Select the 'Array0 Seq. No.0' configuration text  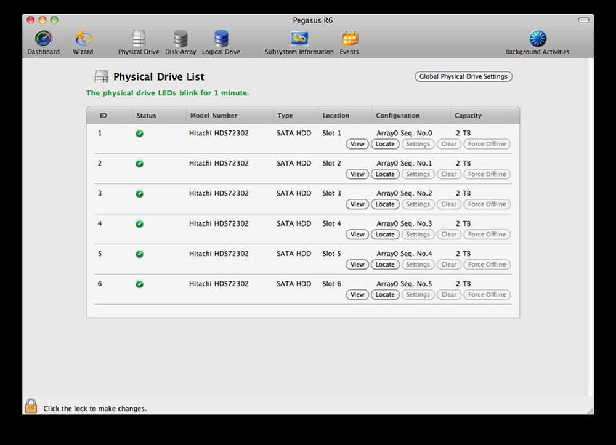pos(404,134)
